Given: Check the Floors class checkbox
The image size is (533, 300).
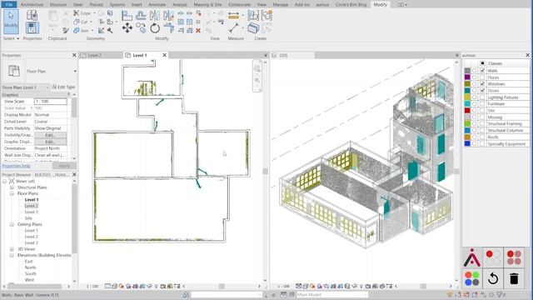Looking at the screenshot, I should coord(482,77).
